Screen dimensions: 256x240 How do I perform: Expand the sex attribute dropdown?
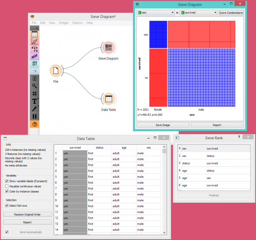pyautogui.click(x=155, y=13)
